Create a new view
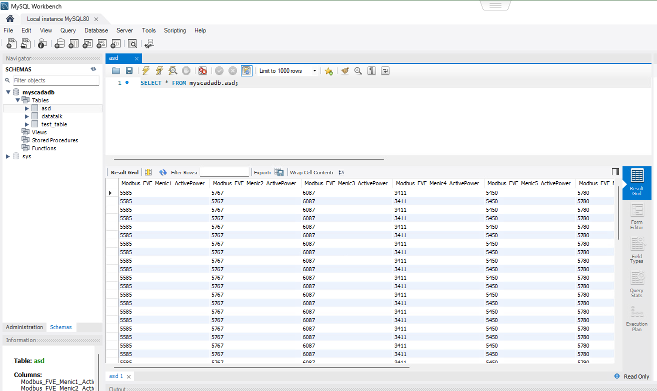The width and height of the screenshot is (657, 391). tap(87, 44)
